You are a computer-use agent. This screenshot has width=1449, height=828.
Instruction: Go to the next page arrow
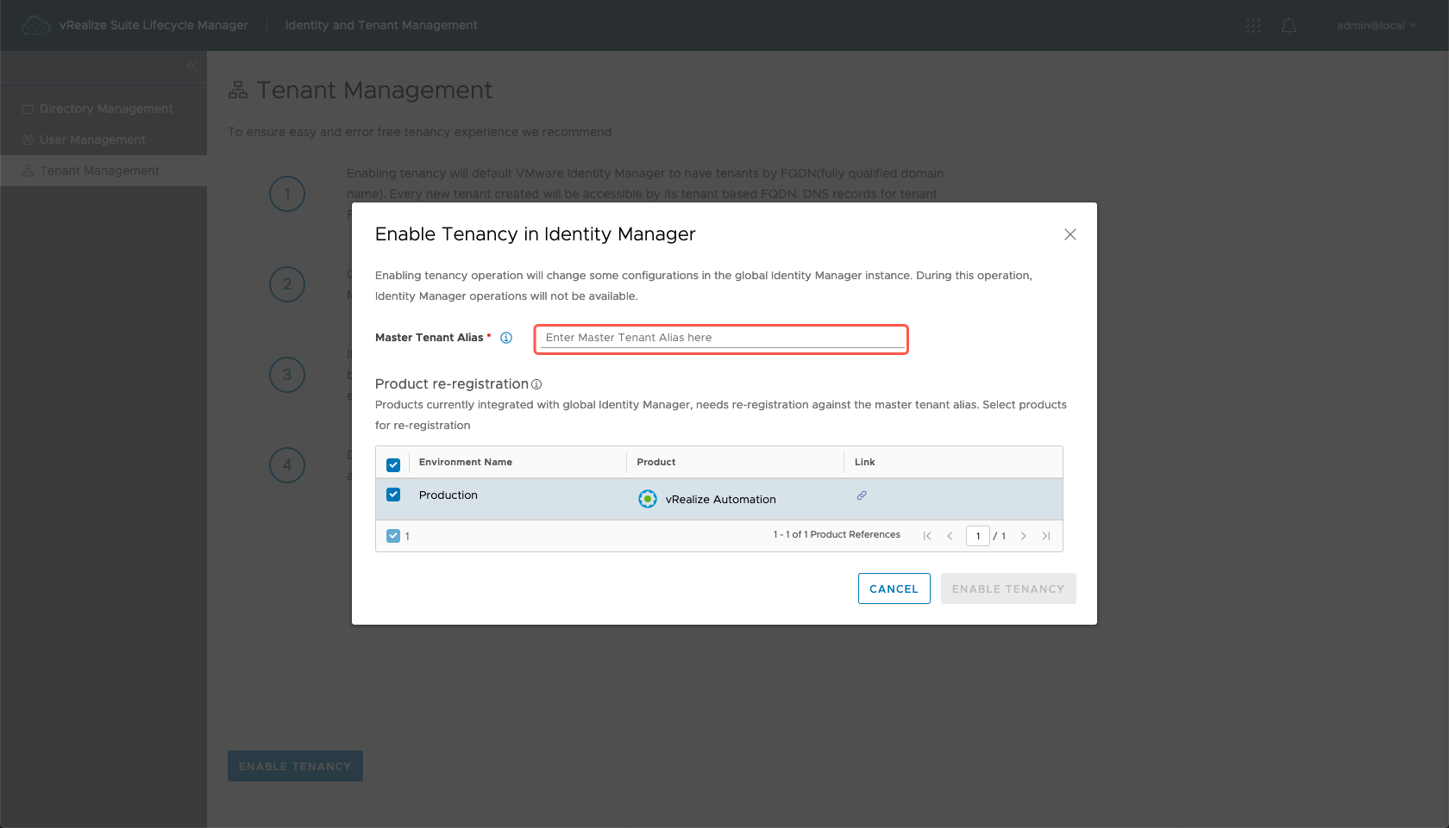pos(1024,536)
